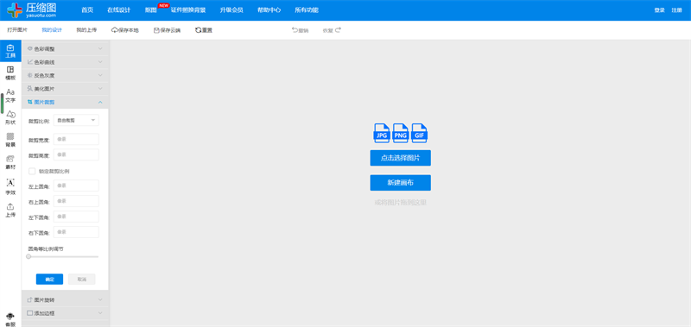Viewport: 691px width, 327px height.
Task: Collapse the 图片裁剪 crop section
Action: tap(65, 102)
